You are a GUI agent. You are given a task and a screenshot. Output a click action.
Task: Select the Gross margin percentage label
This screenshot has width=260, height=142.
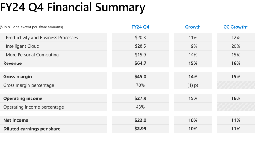[29, 85]
